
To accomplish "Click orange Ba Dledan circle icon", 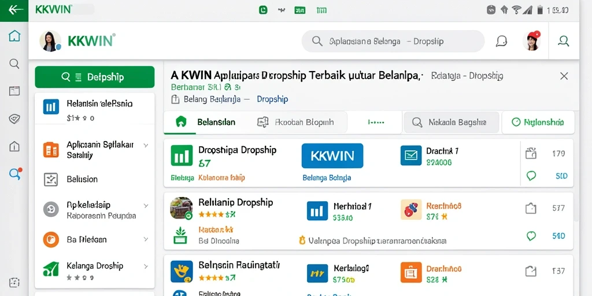I will pyautogui.click(x=51, y=239).
